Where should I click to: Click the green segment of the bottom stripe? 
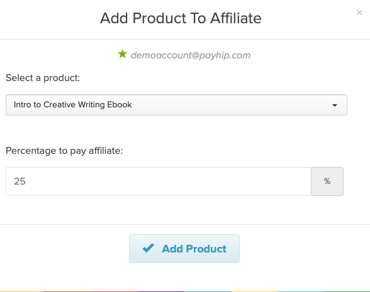tap(347, 291)
